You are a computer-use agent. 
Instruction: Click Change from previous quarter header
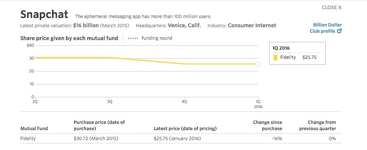tap(317, 125)
